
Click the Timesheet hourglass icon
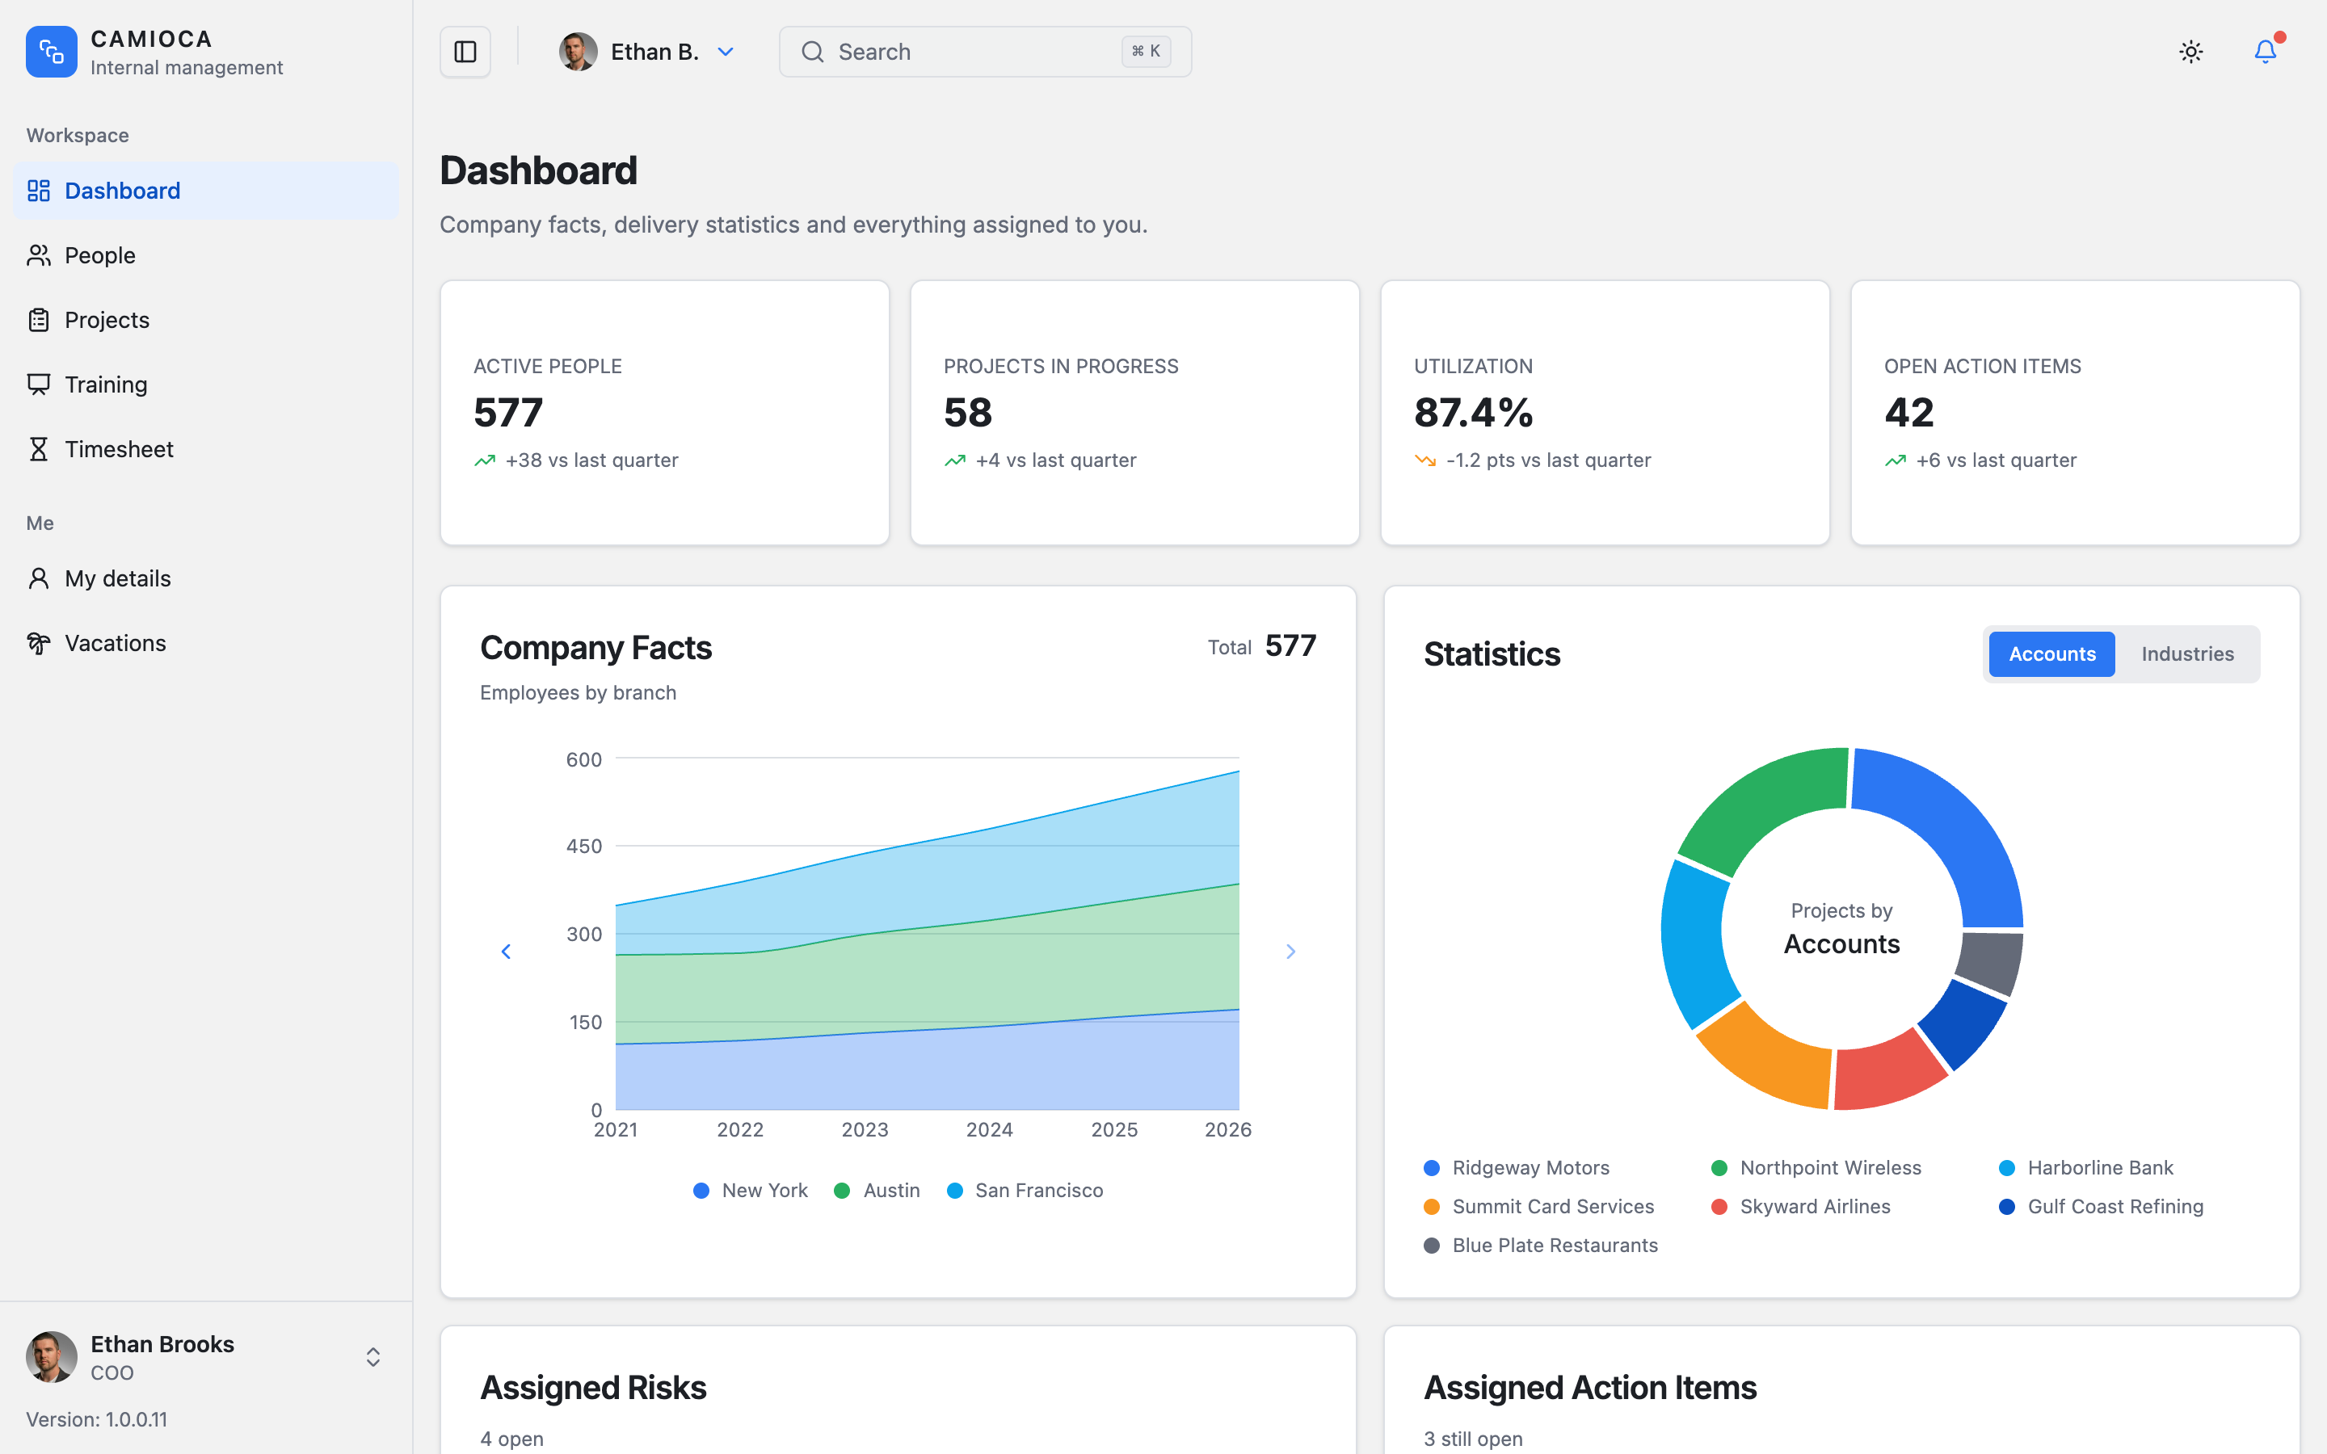pyautogui.click(x=39, y=449)
